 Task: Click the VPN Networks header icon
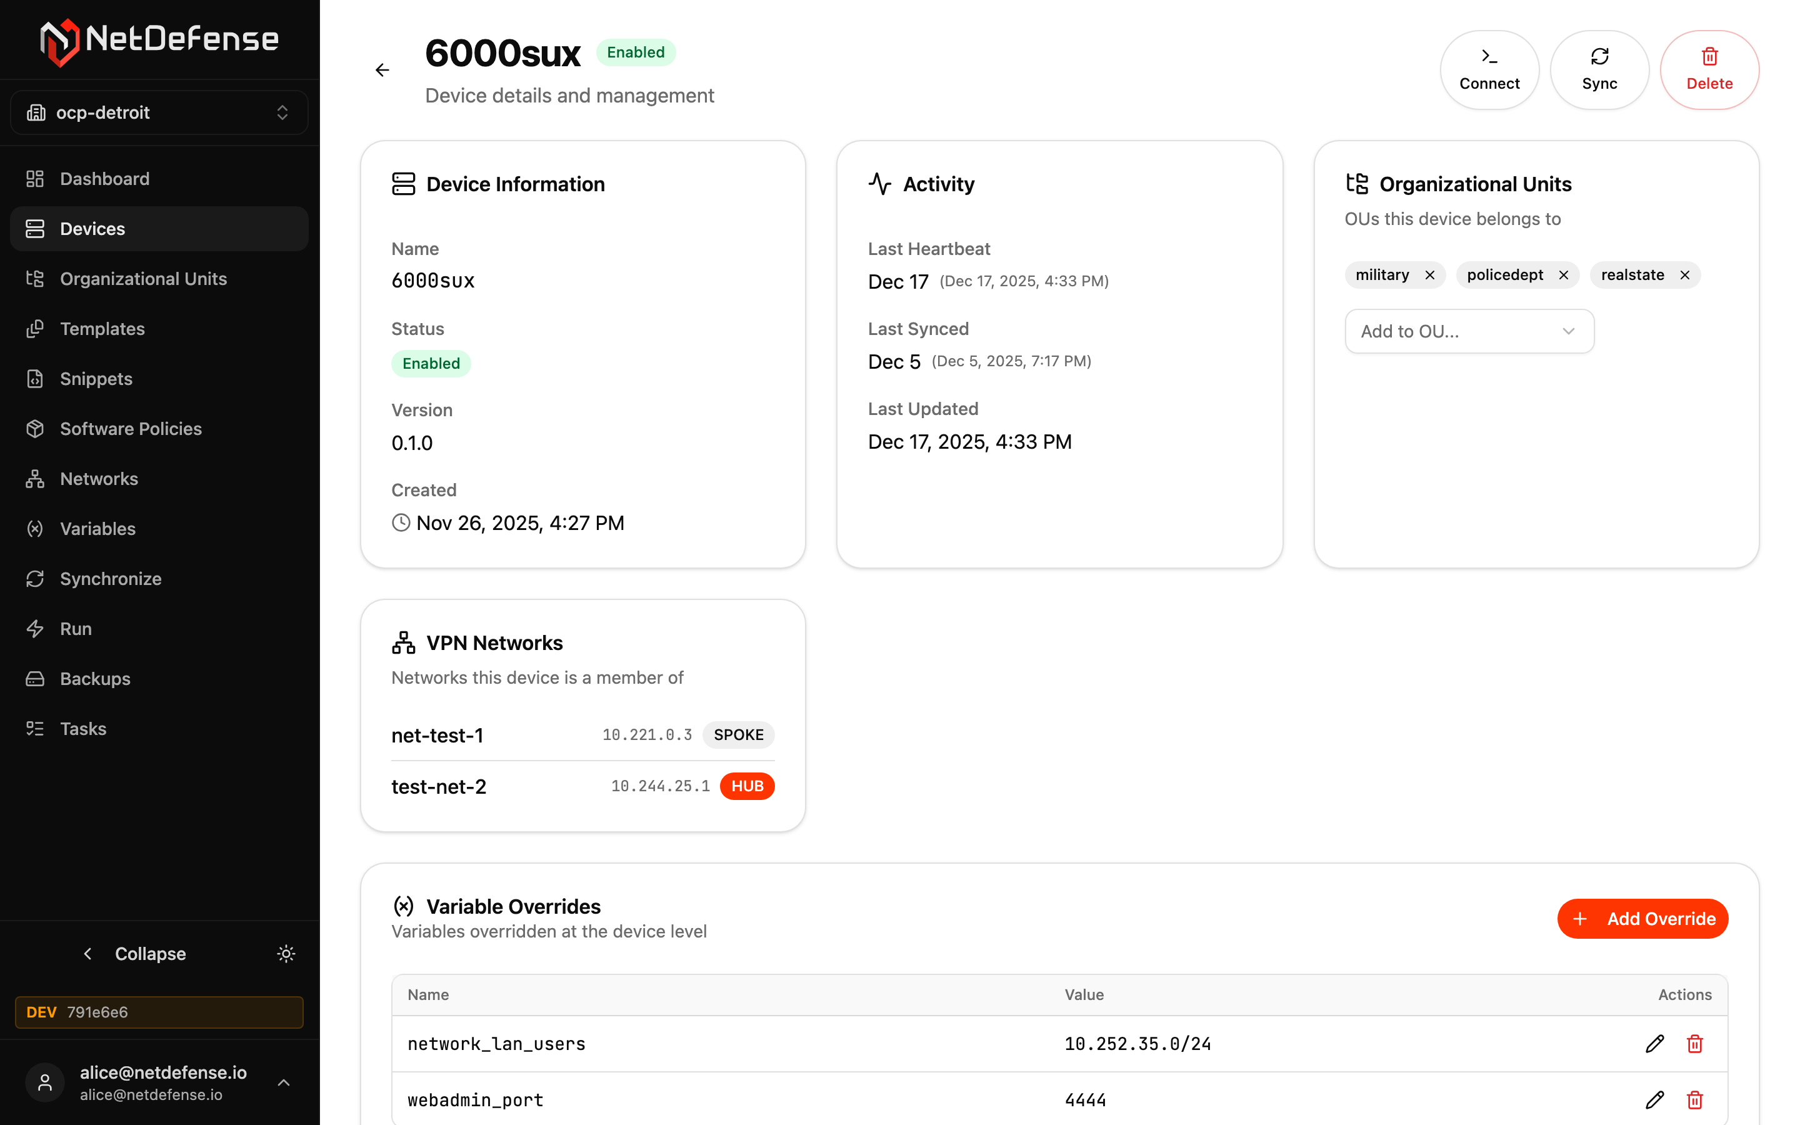click(403, 643)
